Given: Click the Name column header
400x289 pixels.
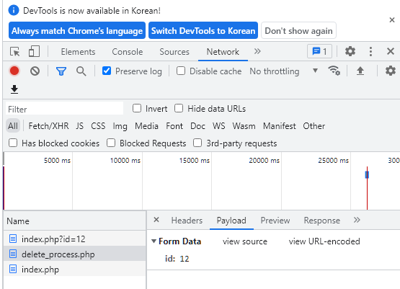Looking at the screenshot, I should (75, 221).
